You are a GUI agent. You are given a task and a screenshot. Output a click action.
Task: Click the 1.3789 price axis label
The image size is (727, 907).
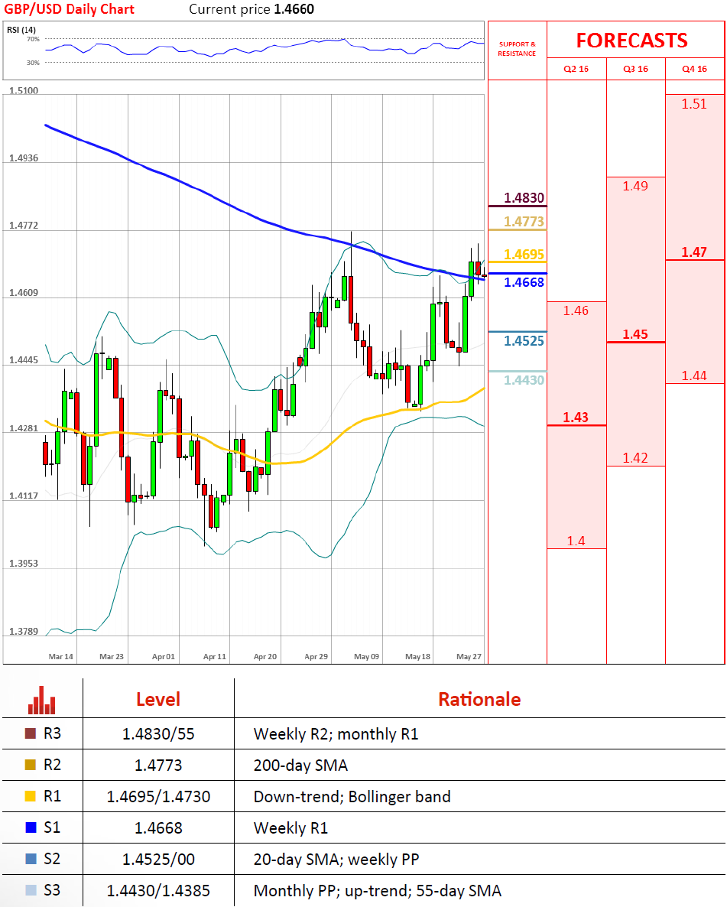[x=24, y=631]
